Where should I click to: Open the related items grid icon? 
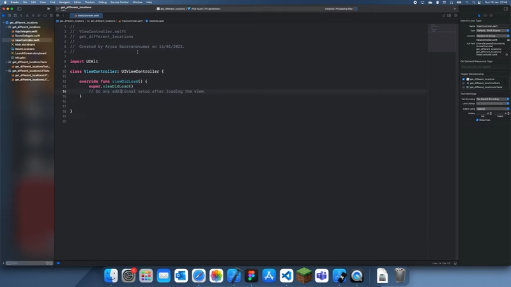[57, 15]
